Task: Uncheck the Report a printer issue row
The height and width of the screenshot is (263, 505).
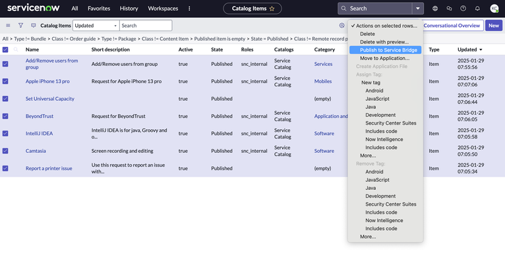Action: [5, 168]
